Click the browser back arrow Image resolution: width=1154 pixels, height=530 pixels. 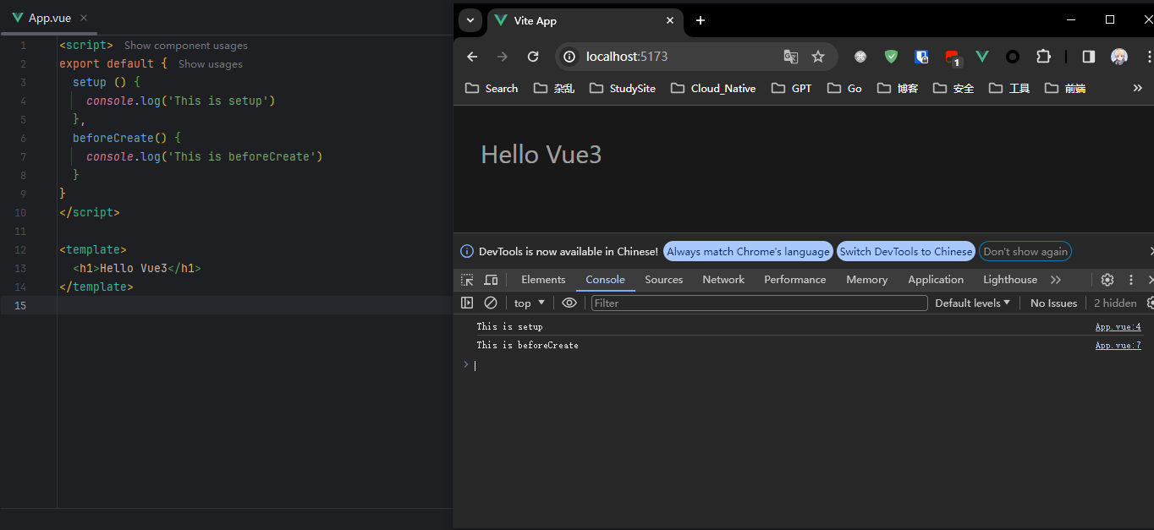(x=472, y=57)
